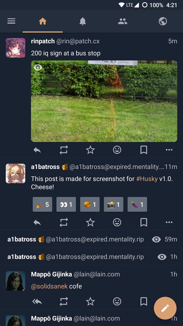This screenshot has height=326, width=183.
Task: Expand options menu on a1batross's post
Action: (169, 222)
